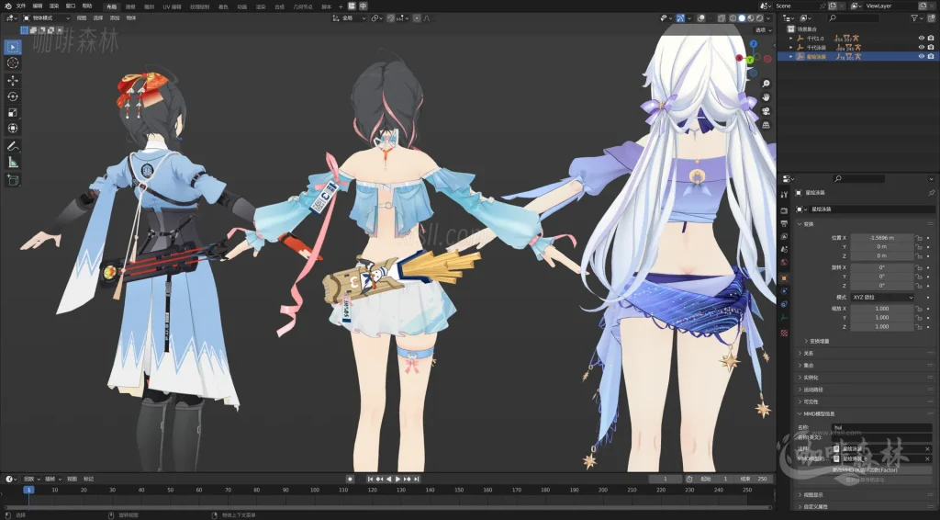Click frame 100 on the timeline ruler
The height and width of the screenshot is (520, 940).
(314, 490)
